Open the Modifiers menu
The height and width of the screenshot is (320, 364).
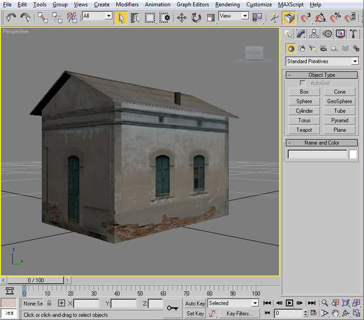pos(126,5)
